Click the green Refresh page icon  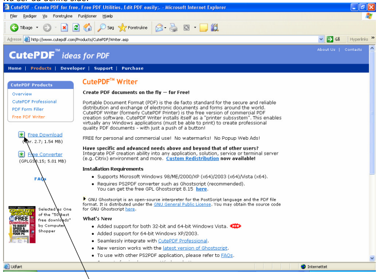tap(76, 28)
